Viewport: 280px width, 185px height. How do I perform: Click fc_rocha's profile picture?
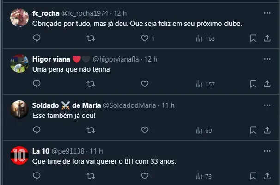pyautogui.click(x=19, y=18)
